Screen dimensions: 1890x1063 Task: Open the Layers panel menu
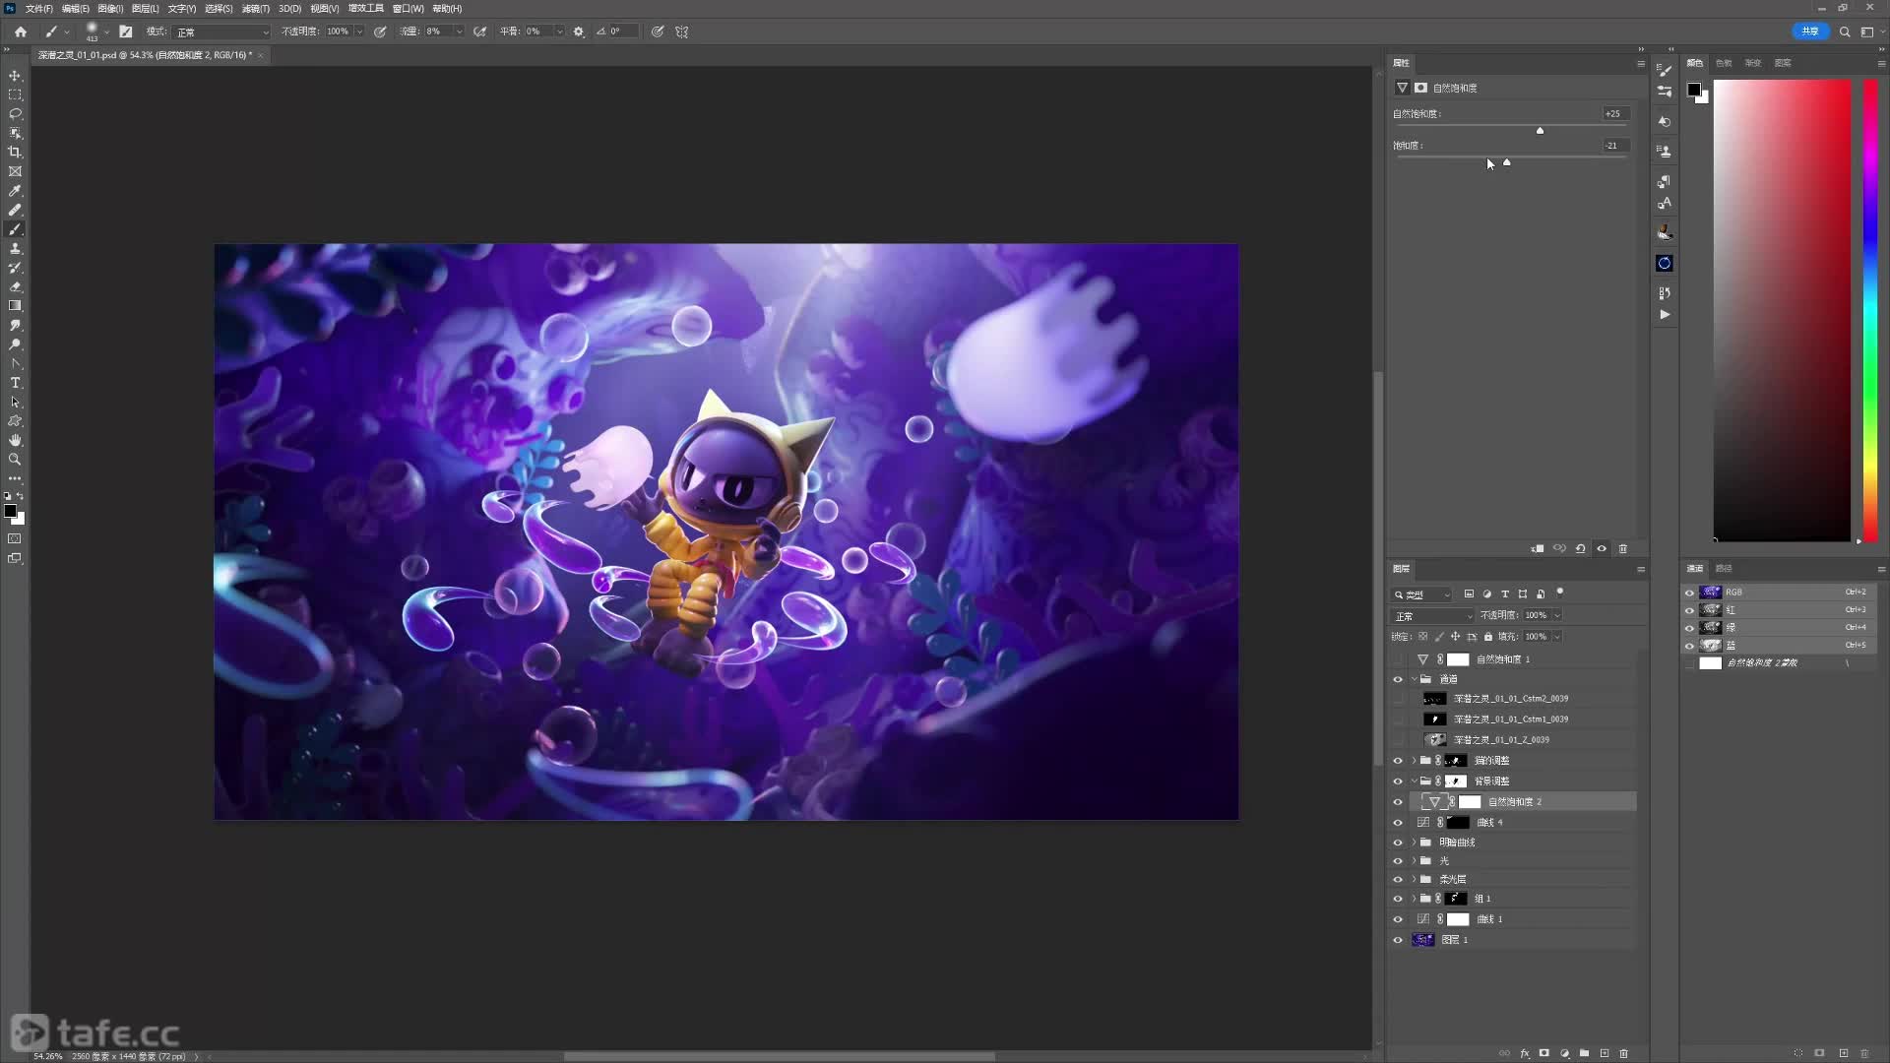click(x=1641, y=570)
